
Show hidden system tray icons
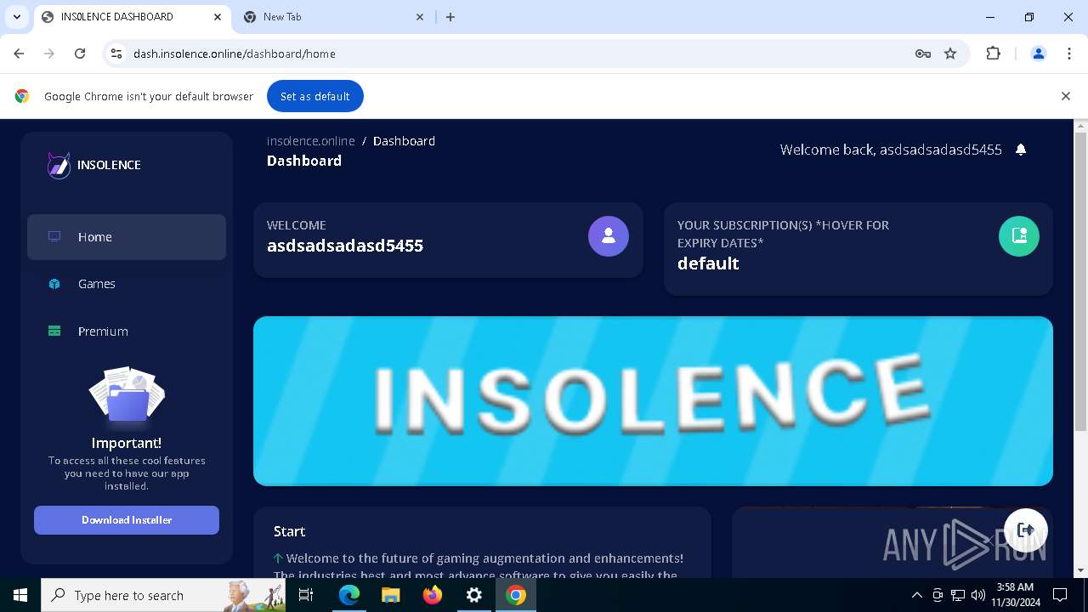coord(916,595)
